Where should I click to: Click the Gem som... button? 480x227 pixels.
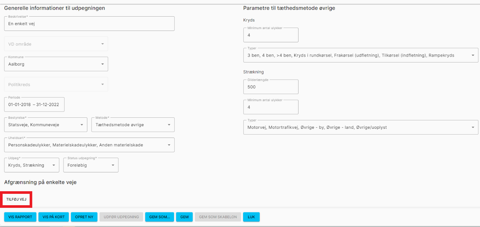159,217
